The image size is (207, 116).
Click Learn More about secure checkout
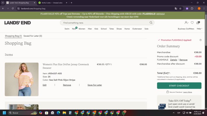coord(188,92)
